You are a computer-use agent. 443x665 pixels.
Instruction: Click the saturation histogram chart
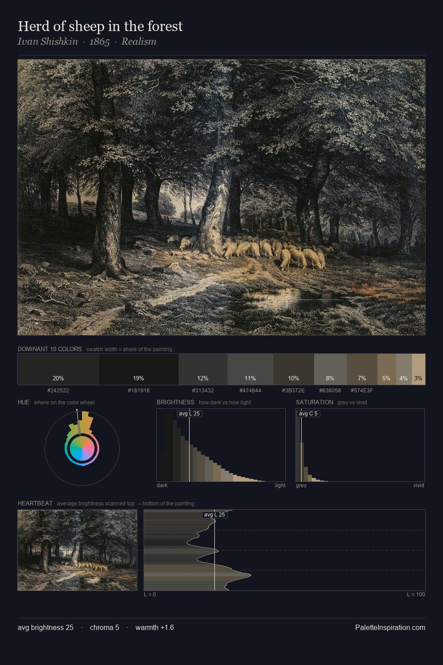coord(360,445)
